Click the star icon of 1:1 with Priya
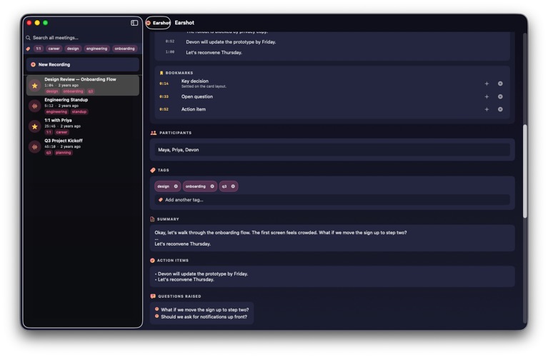548x357 pixels. [34, 126]
